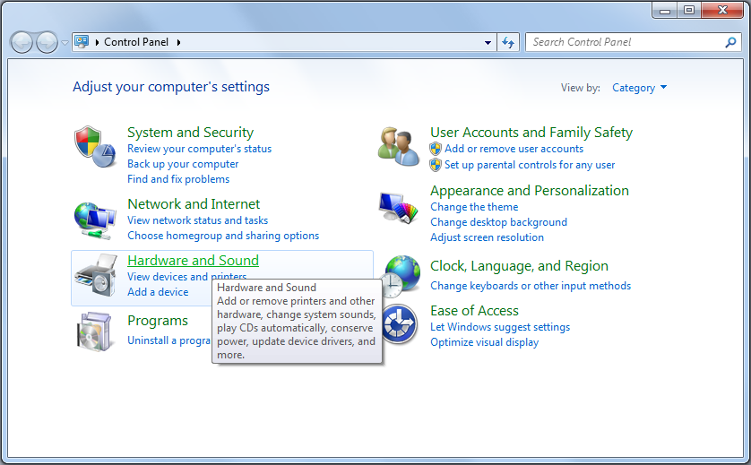Click the Forward navigation arrow
The image size is (751, 465).
pos(47,43)
